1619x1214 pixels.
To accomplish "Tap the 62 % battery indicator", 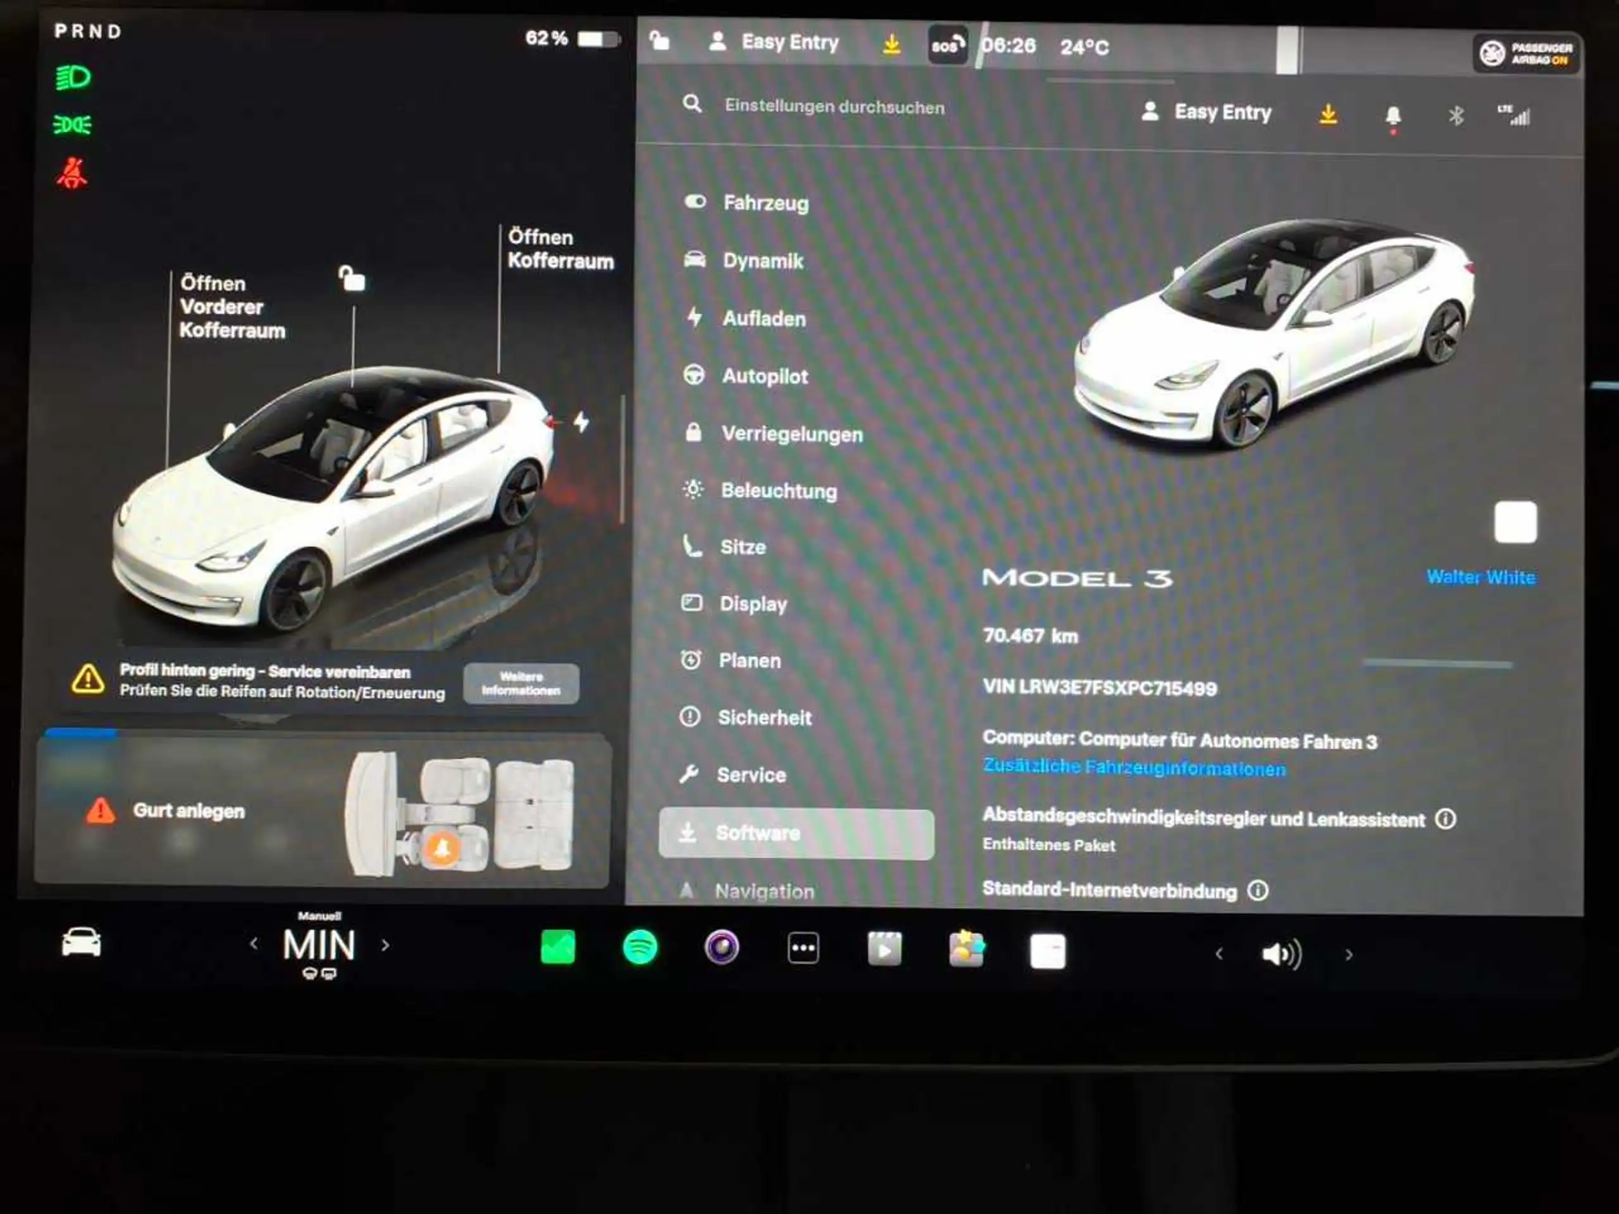I will point(572,38).
